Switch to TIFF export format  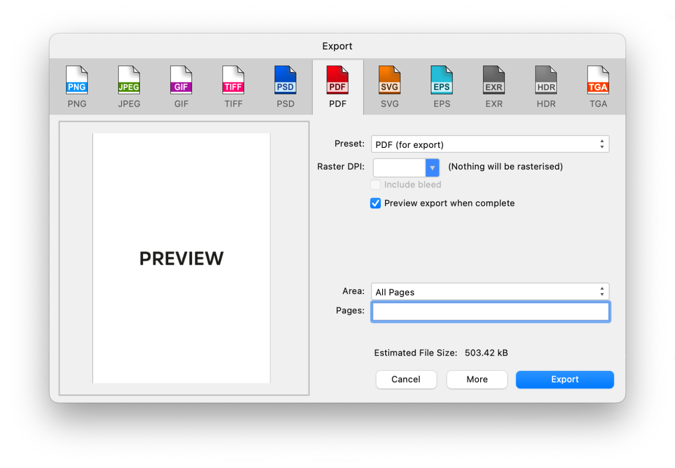point(233,85)
